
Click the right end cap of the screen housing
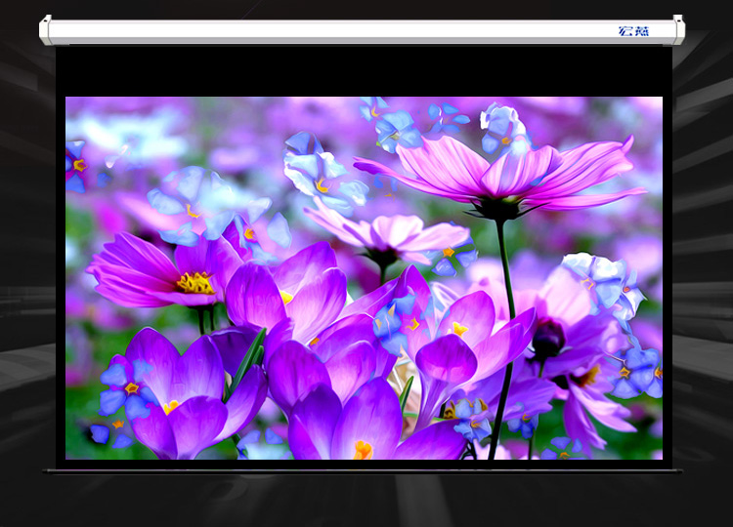point(678,30)
